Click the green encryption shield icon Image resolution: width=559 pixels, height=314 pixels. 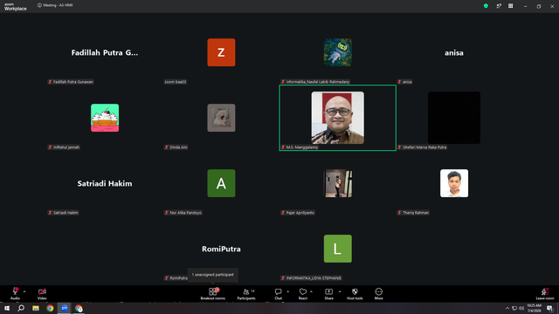coord(486,6)
